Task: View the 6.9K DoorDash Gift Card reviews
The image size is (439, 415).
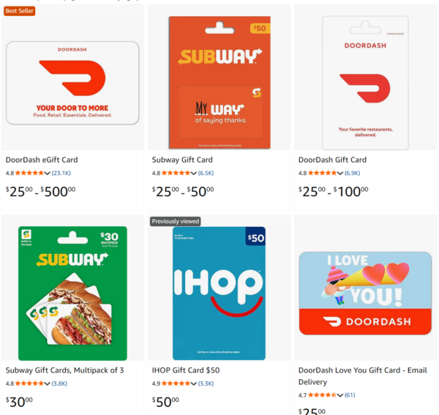Action: coord(352,173)
